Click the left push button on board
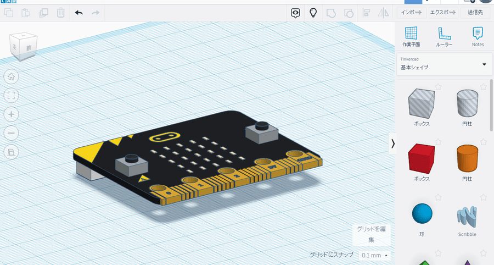Viewport: 494px width, 265px height. 132,165
